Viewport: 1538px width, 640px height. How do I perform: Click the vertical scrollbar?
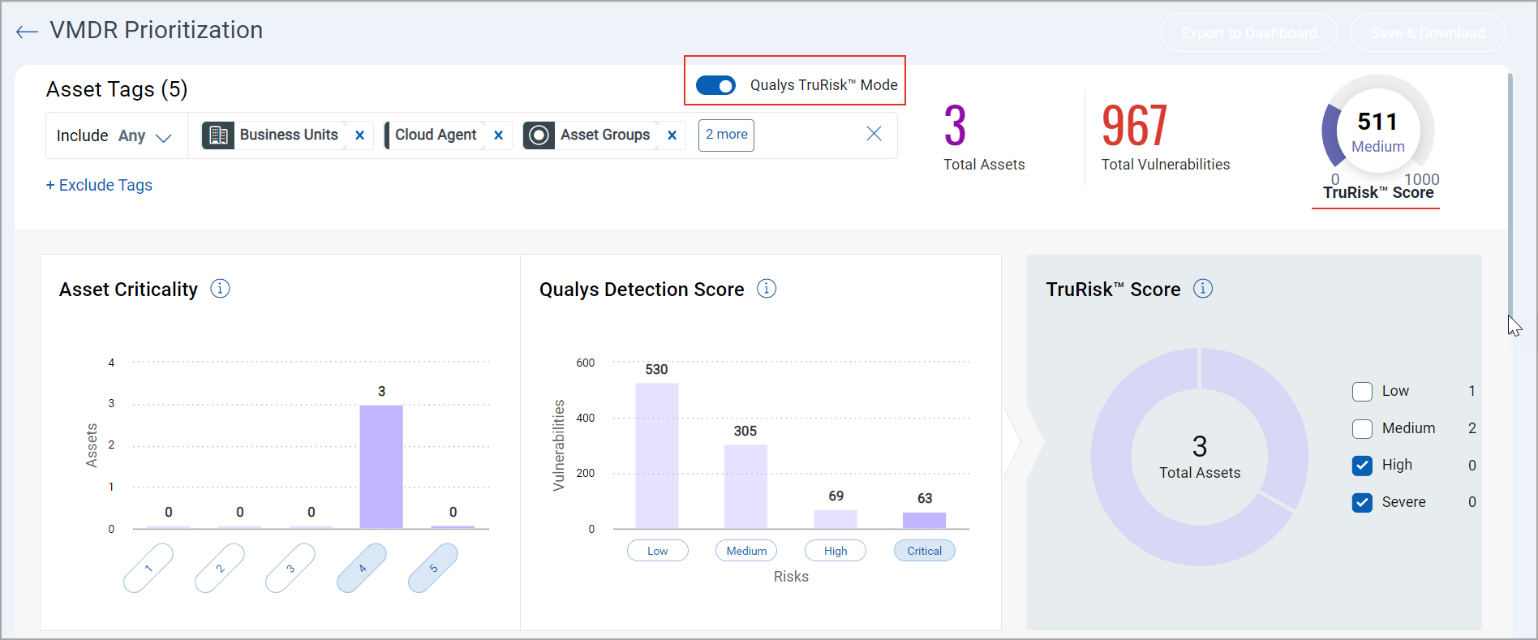pyautogui.click(x=1510, y=195)
